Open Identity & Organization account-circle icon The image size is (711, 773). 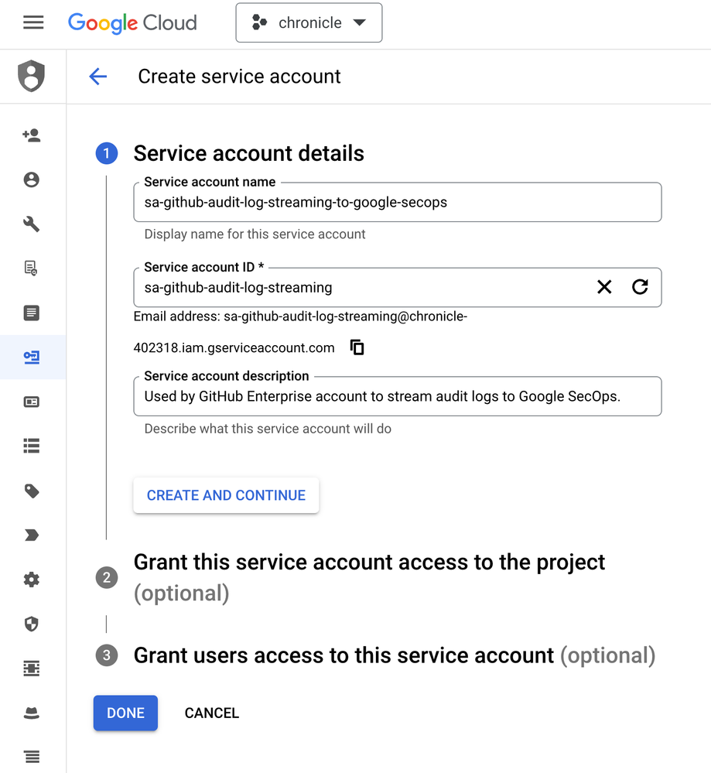coord(32,180)
